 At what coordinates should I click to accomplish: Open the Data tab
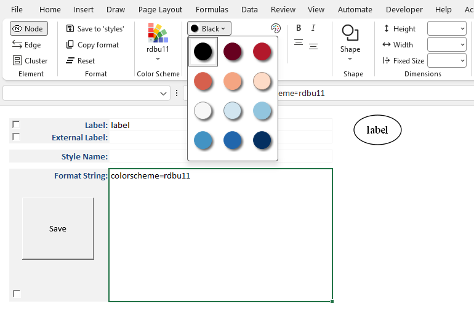pyautogui.click(x=249, y=10)
